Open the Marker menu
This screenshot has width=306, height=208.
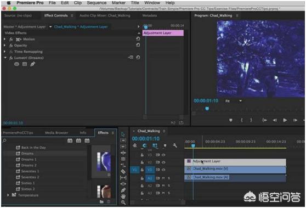(118, 3)
